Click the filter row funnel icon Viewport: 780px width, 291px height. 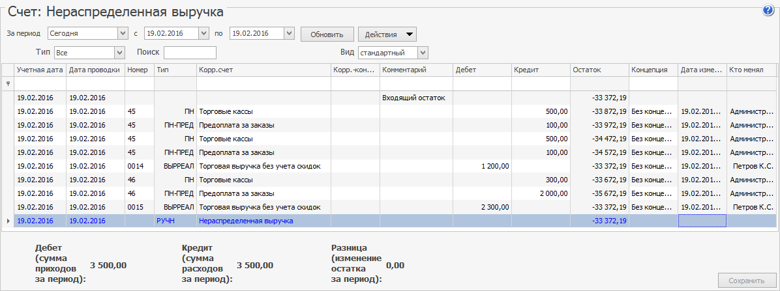click(7, 84)
